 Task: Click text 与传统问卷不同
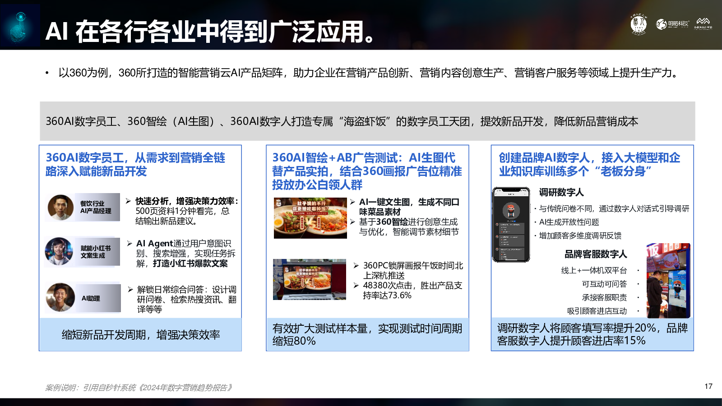(614, 208)
